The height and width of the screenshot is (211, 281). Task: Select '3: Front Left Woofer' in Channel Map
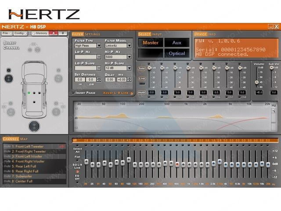pos(35,156)
